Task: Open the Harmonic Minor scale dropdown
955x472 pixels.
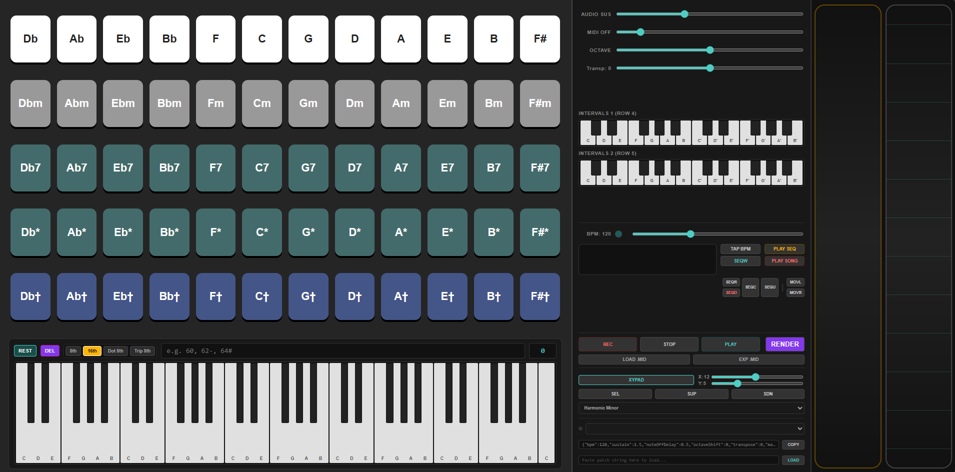Action: click(x=691, y=408)
